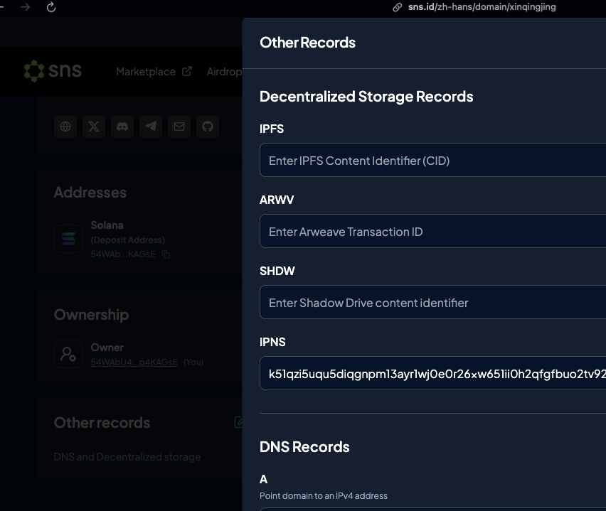Click the X (Twitter) social icon
Image resolution: width=606 pixels, height=511 pixels.
94,127
